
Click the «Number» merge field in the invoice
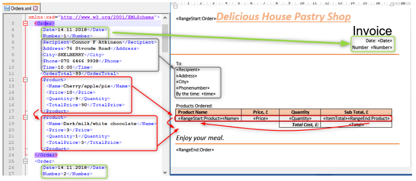[x=381, y=48]
